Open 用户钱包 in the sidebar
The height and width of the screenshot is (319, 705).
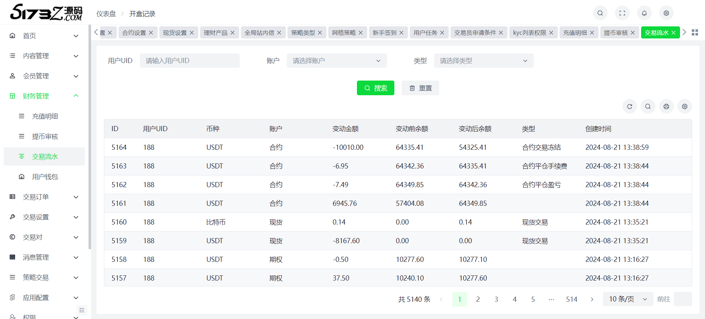45,177
